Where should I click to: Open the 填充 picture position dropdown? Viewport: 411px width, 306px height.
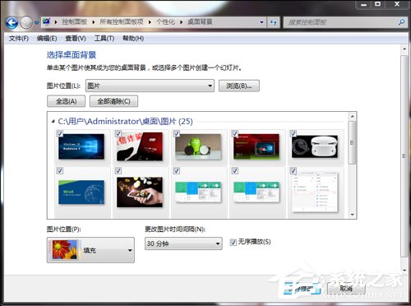click(x=90, y=250)
